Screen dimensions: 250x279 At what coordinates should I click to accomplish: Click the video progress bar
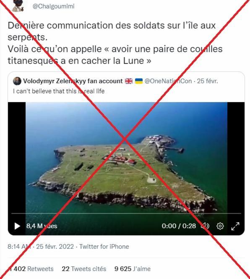point(126,213)
